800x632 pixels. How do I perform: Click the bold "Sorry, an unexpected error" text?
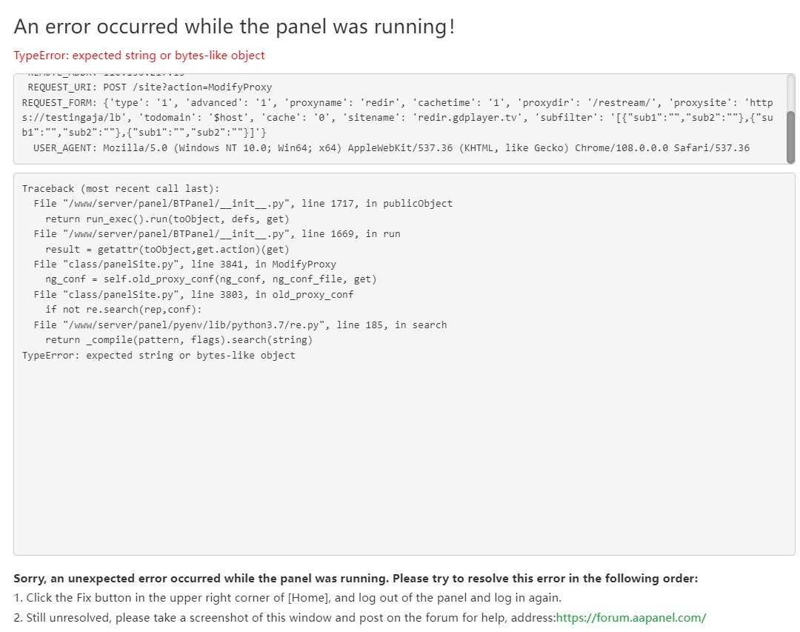(356, 579)
